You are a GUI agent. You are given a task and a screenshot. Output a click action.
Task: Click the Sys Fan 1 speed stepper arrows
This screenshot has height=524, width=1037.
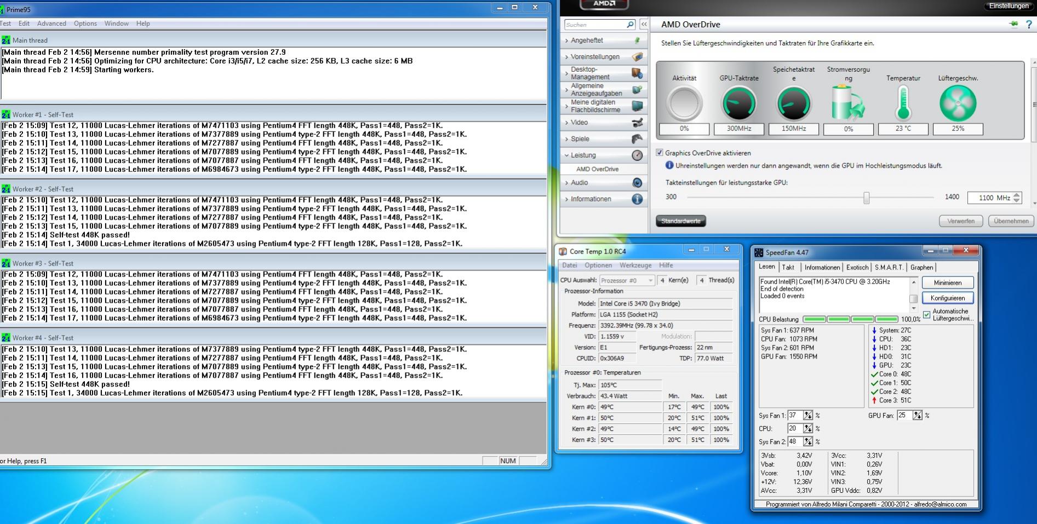[x=807, y=416]
